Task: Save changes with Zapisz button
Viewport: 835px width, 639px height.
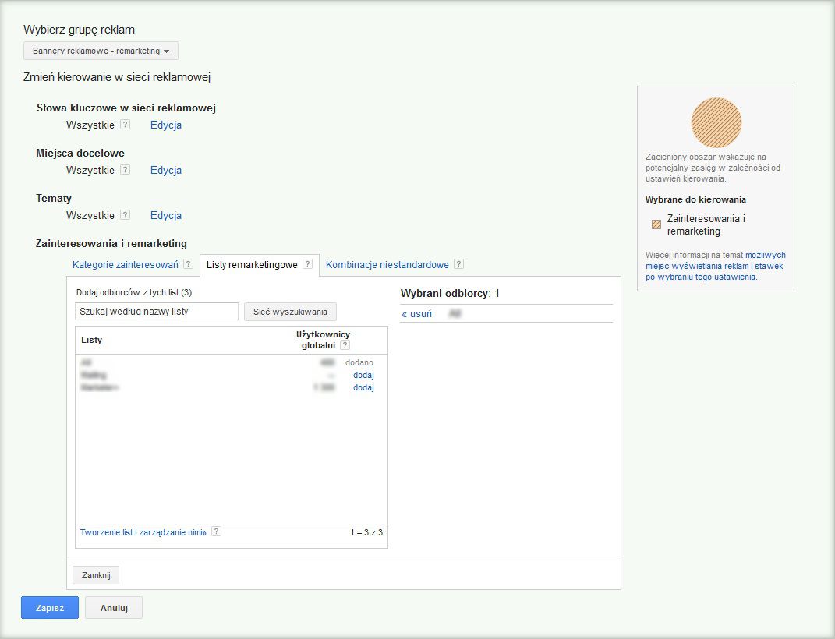Action: point(50,608)
